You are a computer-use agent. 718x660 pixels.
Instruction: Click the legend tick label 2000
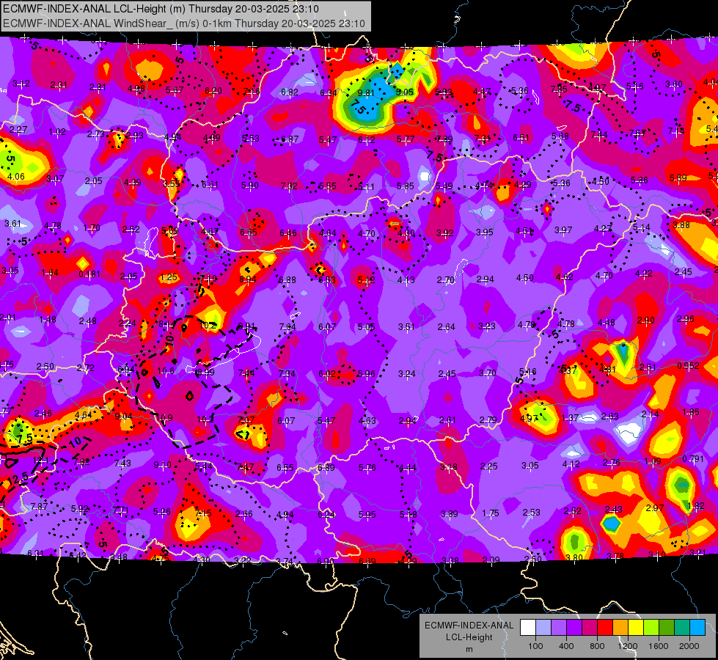[689, 646]
